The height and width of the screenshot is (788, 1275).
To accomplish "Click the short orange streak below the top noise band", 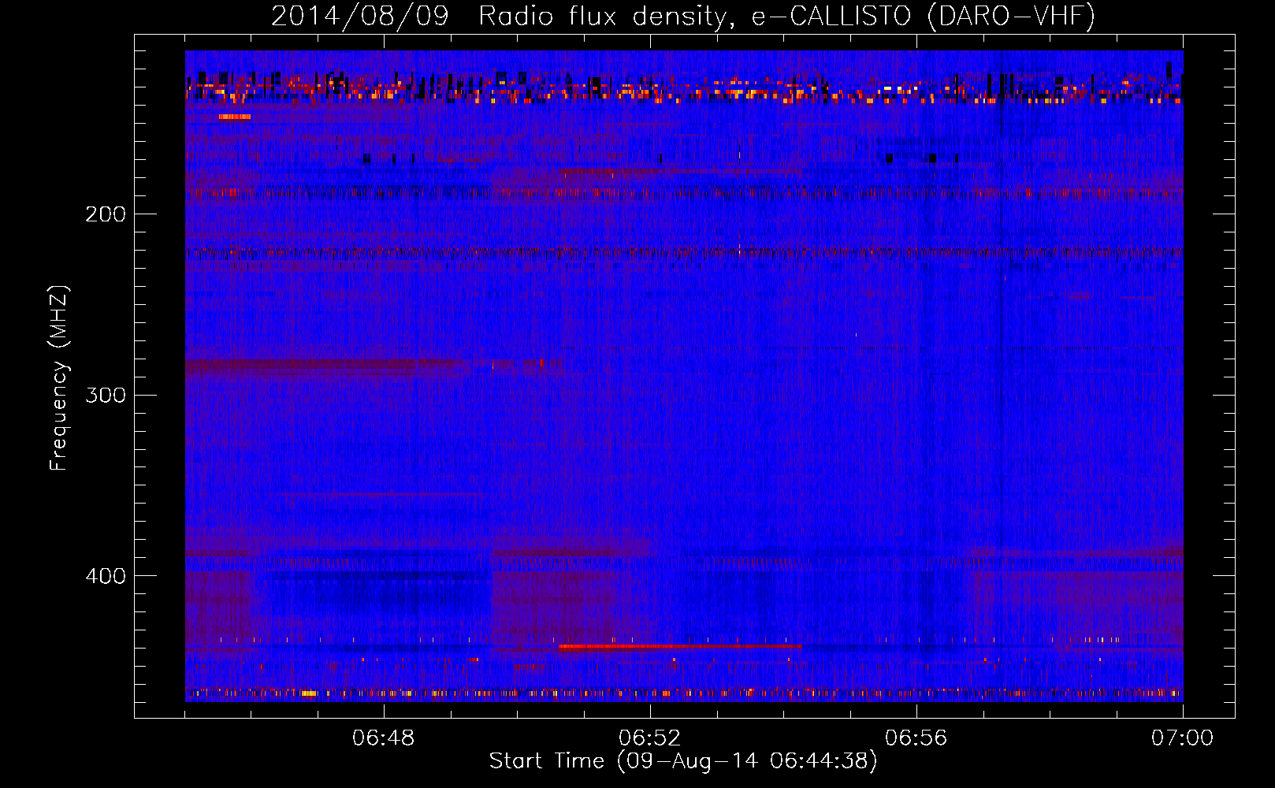I will pyautogui.click(x=235, y=117).
